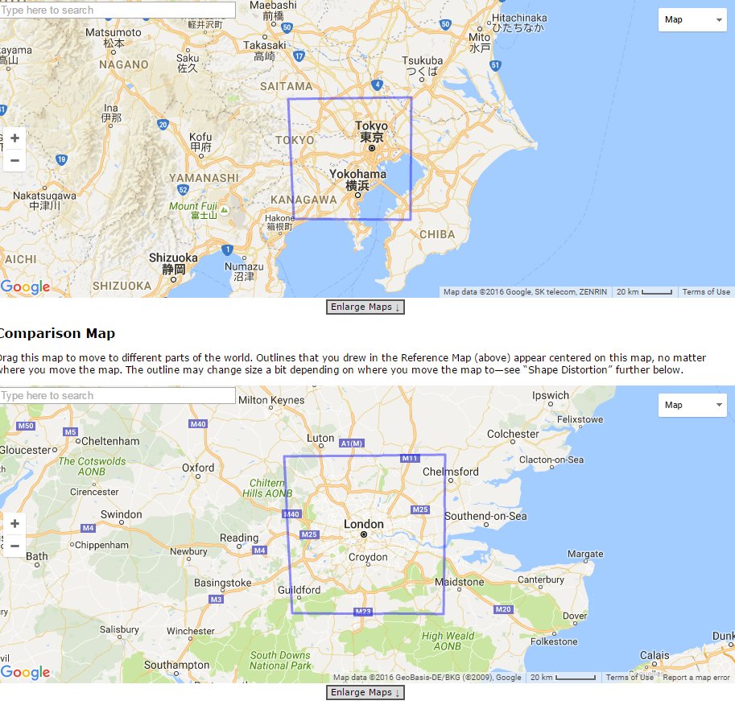
Task: Click Google logo on the reference map
Action: point(25,287)
